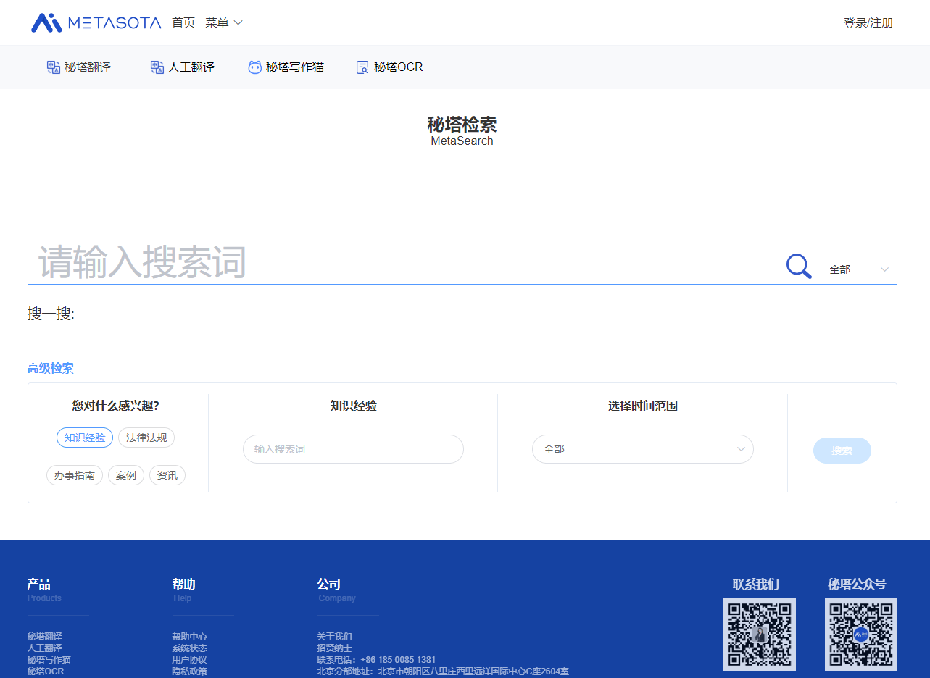
Task: Go to 首页 in the top navigation
Action: coord(183,22)
